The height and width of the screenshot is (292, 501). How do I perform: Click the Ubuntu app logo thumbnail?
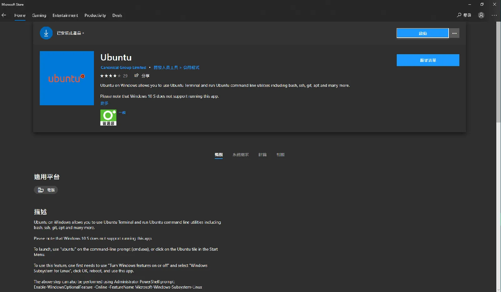point(67,78)
